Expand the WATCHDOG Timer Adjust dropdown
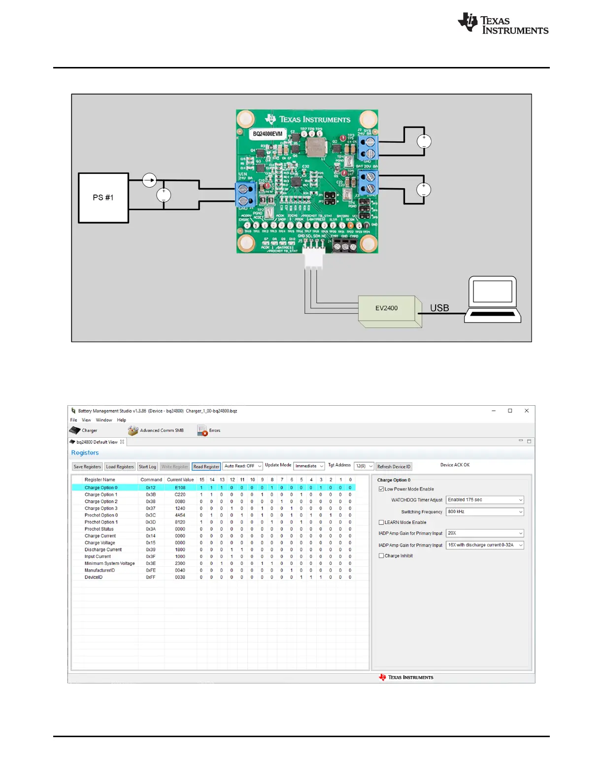 [485, 500]
